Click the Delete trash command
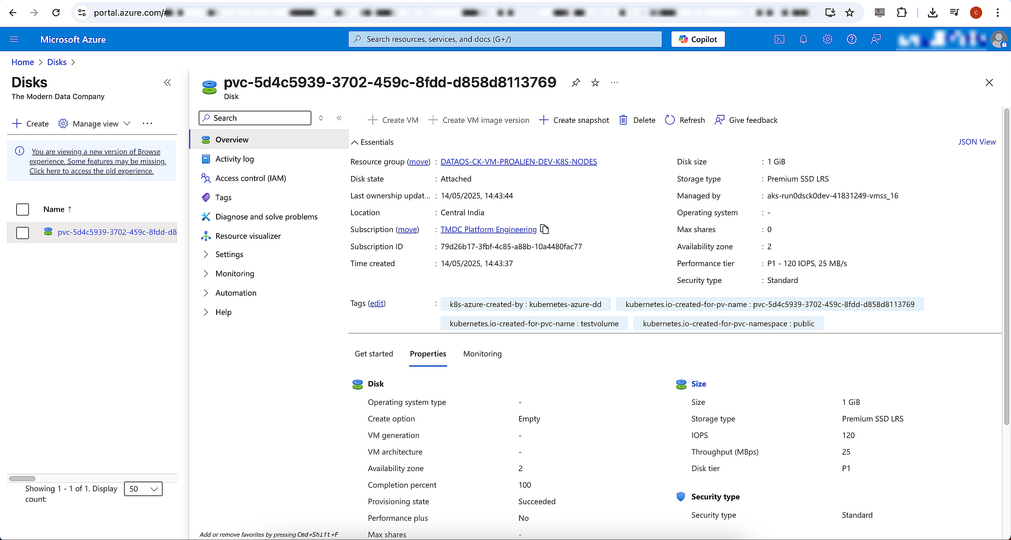Screen dimensions: 1011x540 coord(637,120)
